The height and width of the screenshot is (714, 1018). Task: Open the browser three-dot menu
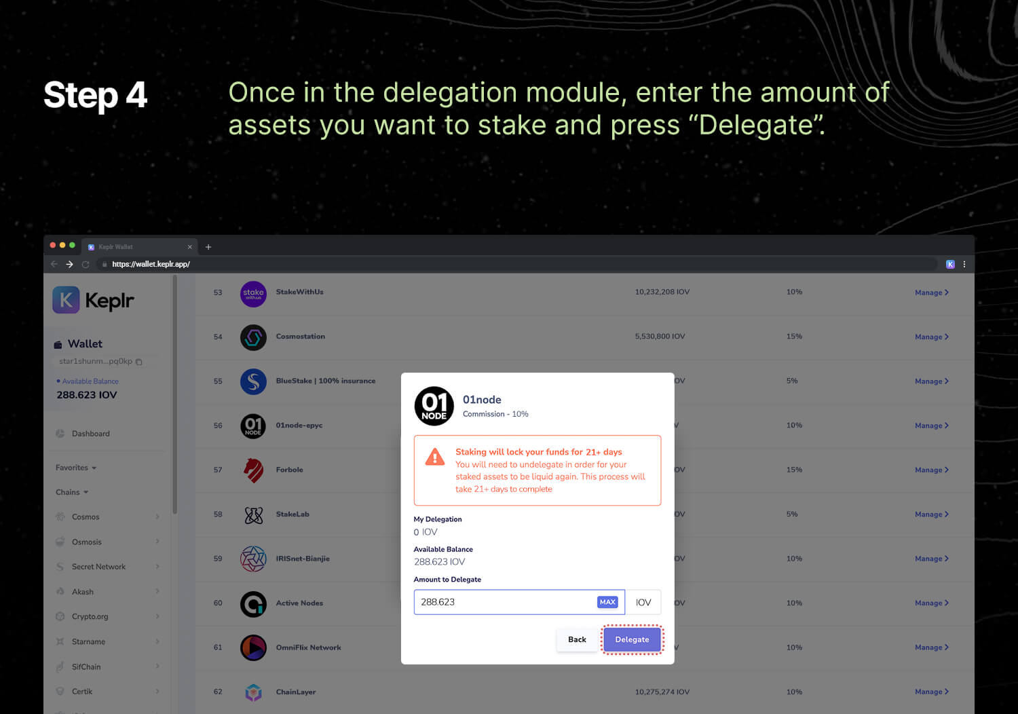click(x=964, y=264)
